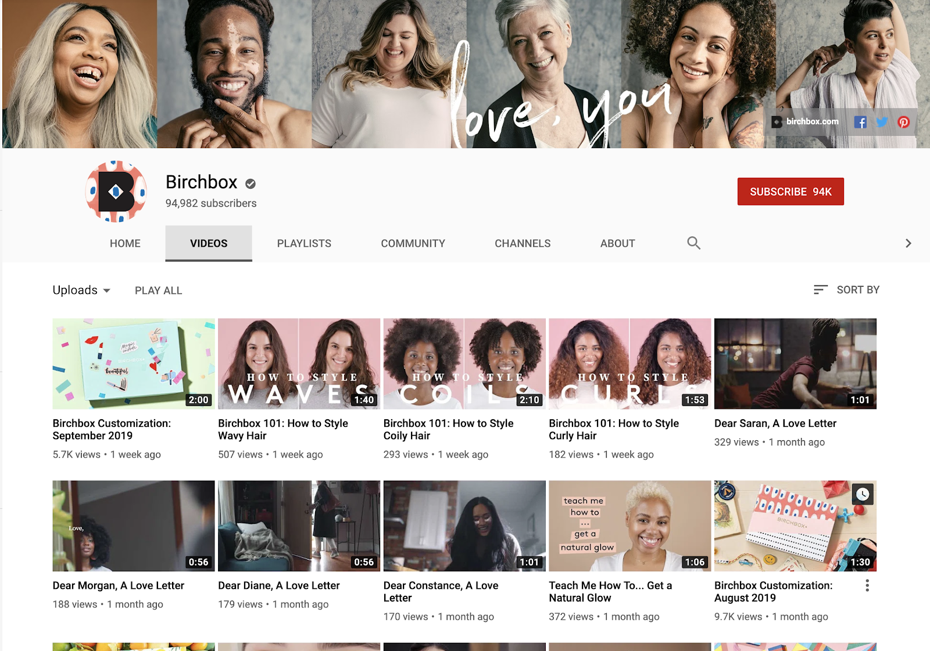
Task: Visit the birchbox.com link in the banner
Action: click(x=812, y=121)
